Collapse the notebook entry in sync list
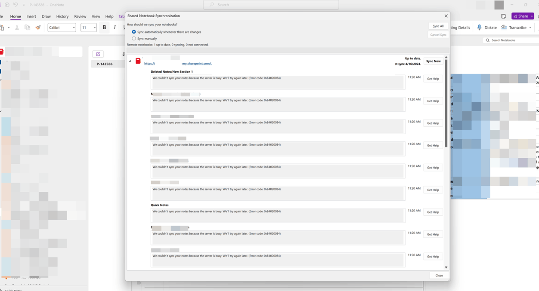The image size is (539, 291). pos(130,61)
